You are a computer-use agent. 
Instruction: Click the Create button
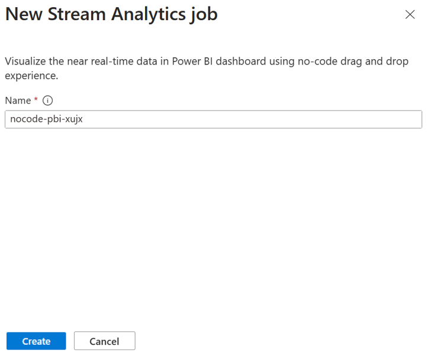(x=36, y=341)
